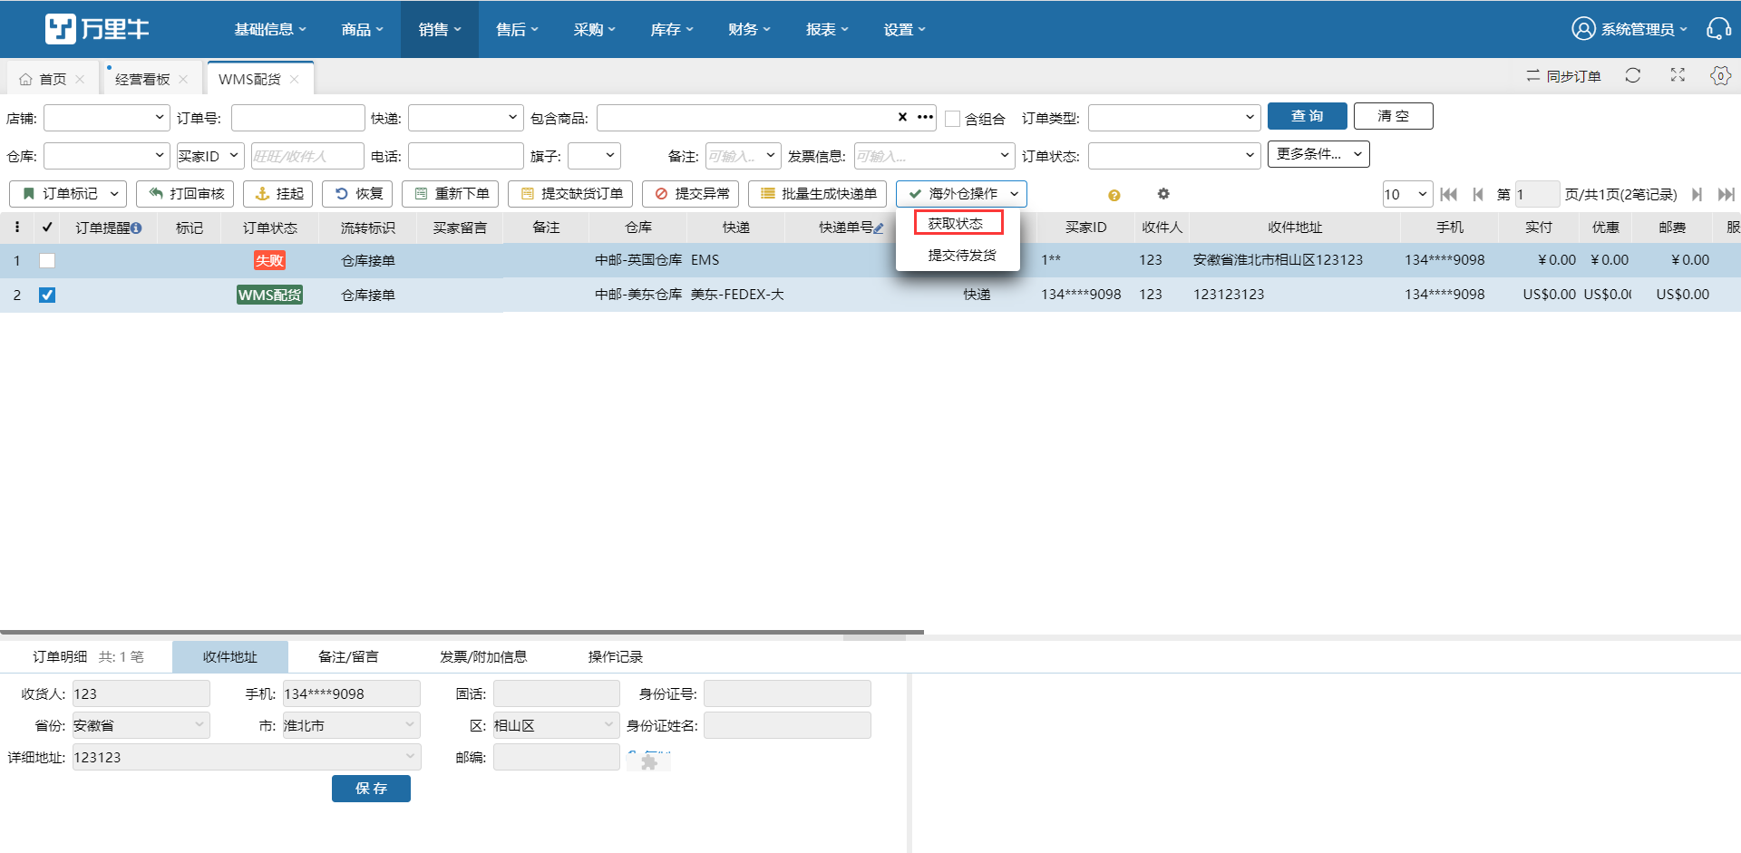Image resolution: width=1741 pixels, height=853 pixels.
Task: Change page size dropdown showing 10
Action: 1407,194
